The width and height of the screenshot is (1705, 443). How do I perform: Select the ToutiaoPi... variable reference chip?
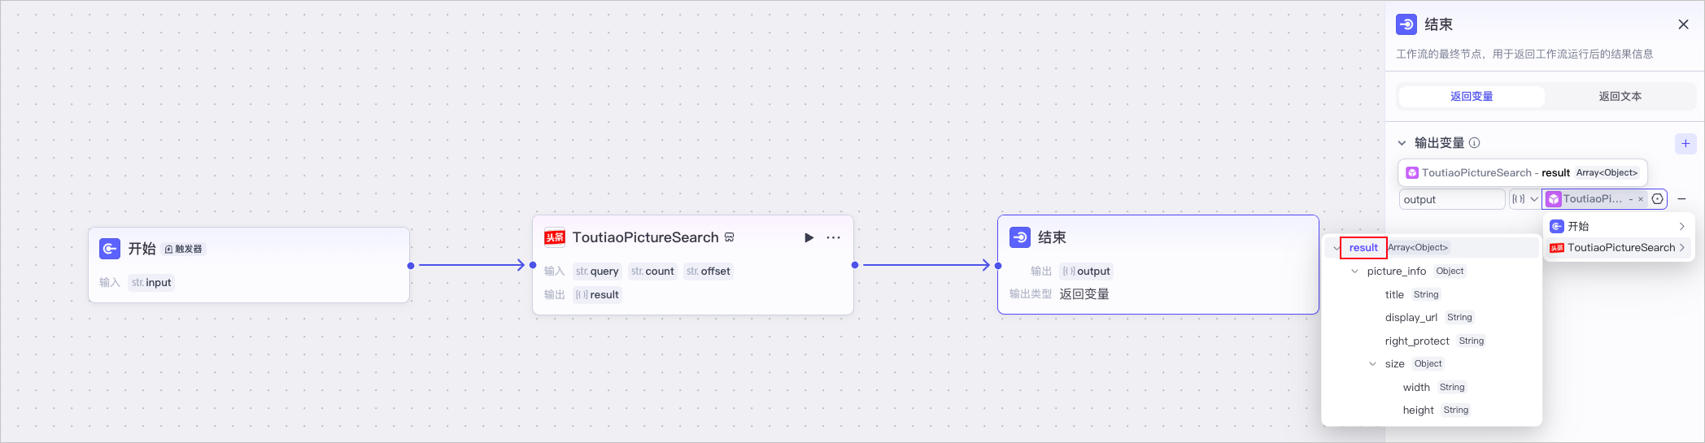click(x=1593, y=199)
